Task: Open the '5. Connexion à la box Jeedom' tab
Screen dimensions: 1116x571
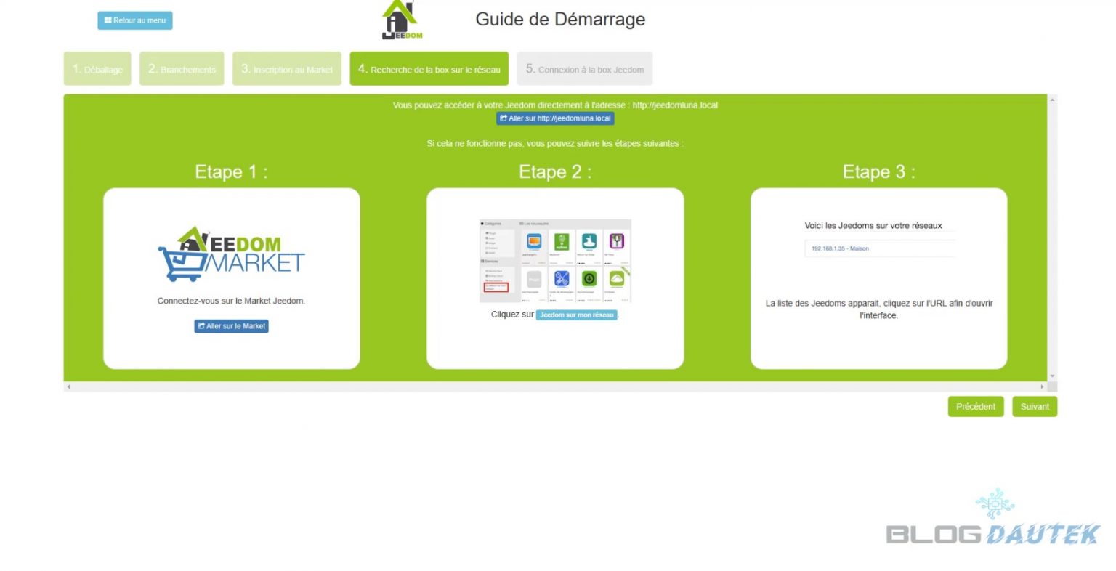Action: click(584, 68)
